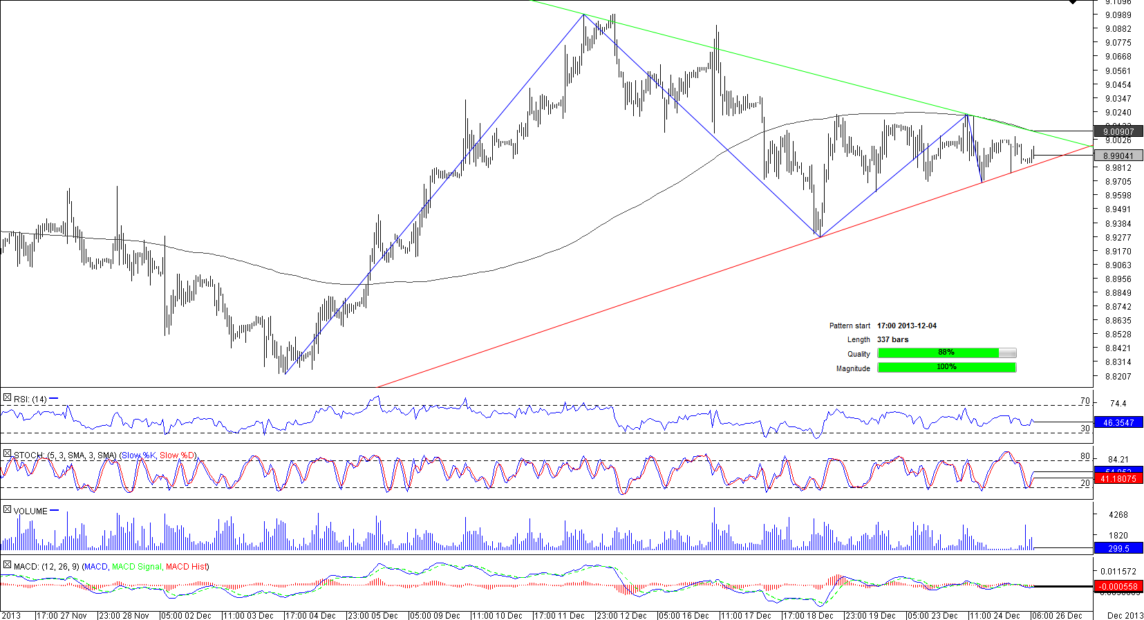1144x620 pixels.
Task: Click the blue line legend beside VOLUME
Action: (55, 511)
